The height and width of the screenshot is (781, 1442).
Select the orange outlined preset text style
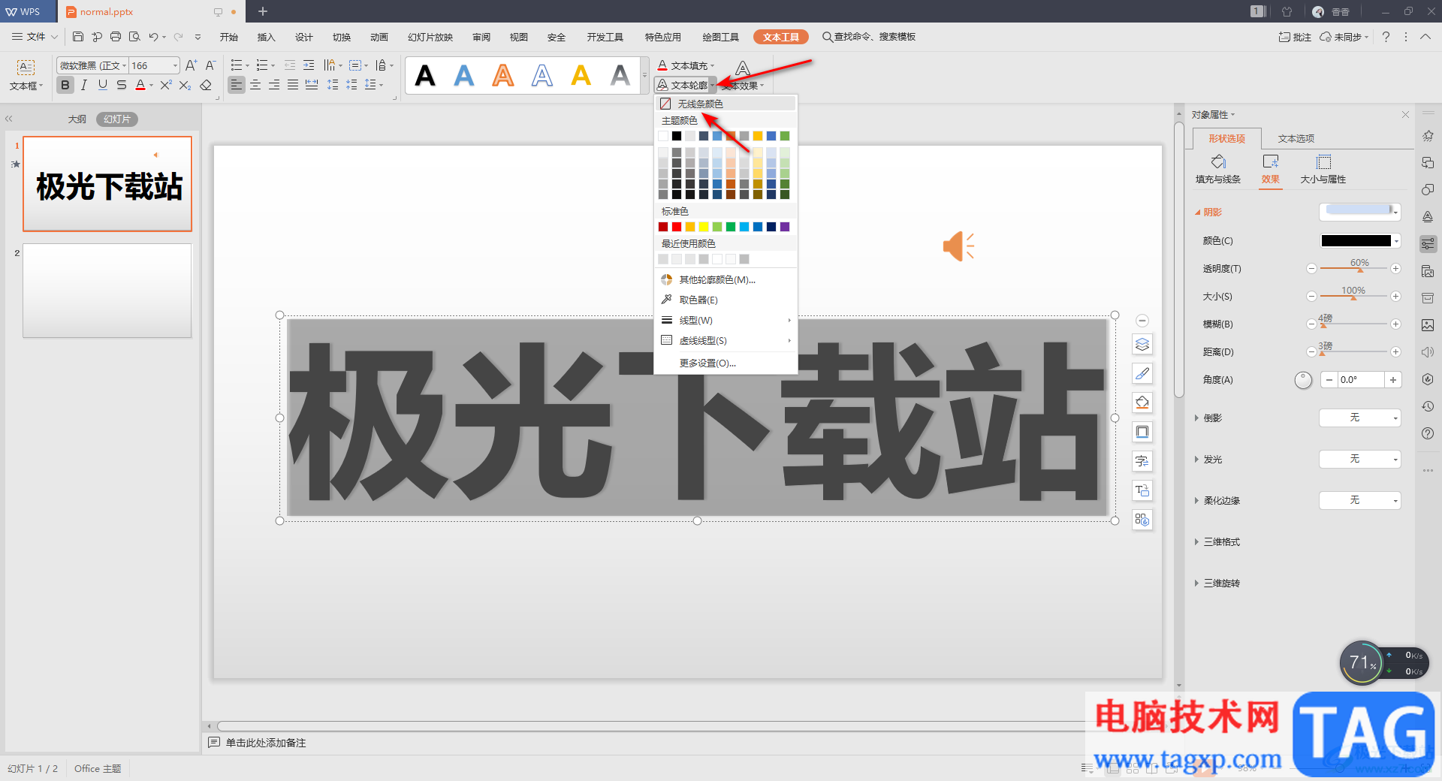503,75
